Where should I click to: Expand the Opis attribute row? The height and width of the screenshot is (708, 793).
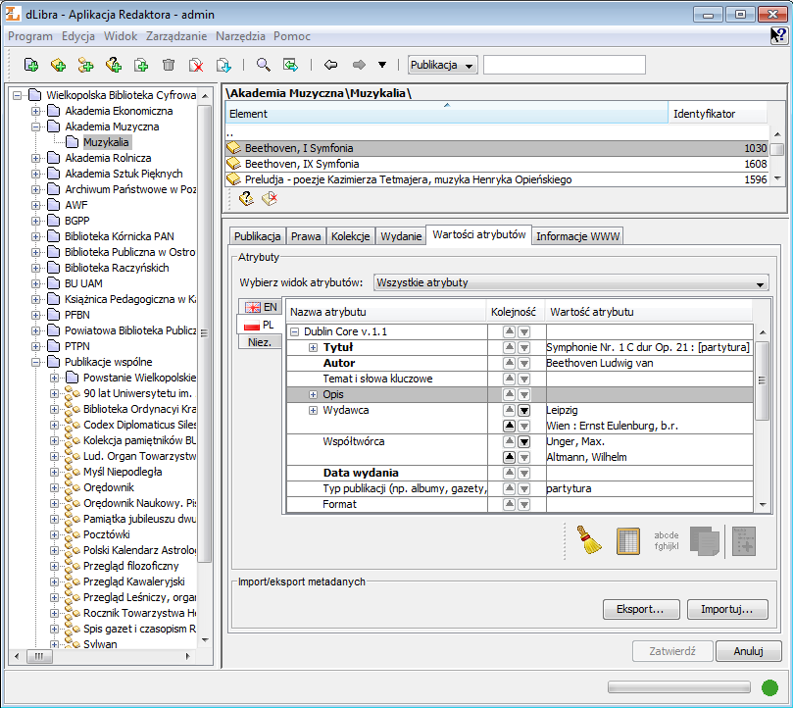click(x=313, y=395)
